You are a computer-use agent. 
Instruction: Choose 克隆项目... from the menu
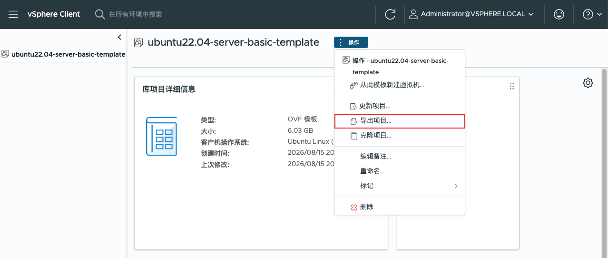click(400, 136)
